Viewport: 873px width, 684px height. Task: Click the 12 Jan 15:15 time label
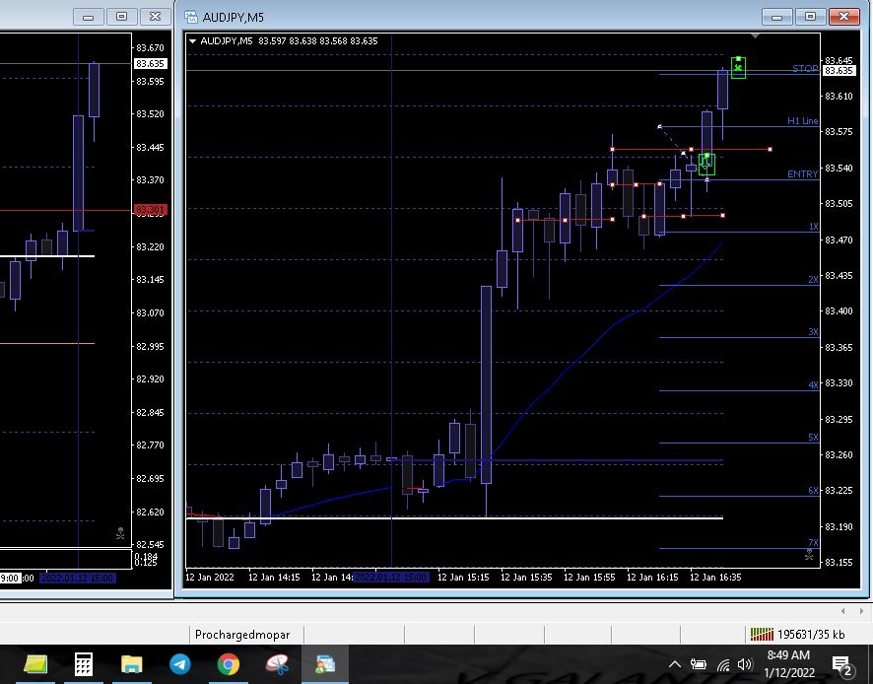pyautogui.click(x=463, y=577)
